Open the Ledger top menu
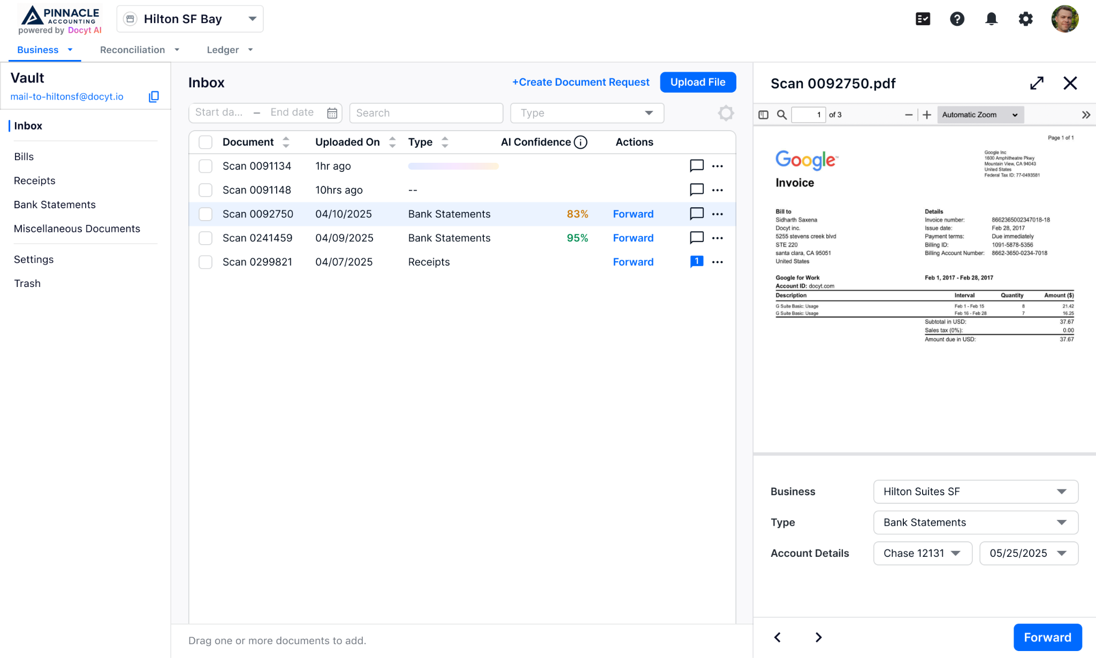 coord(230,50)
